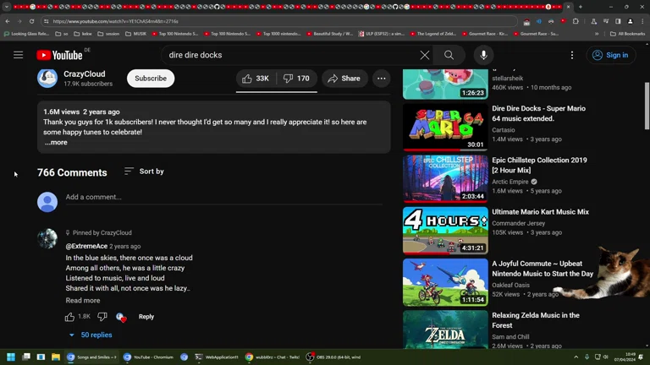Show hidden system tray icons
This screenshot has width=650, height=365.
tap(576, 357)
